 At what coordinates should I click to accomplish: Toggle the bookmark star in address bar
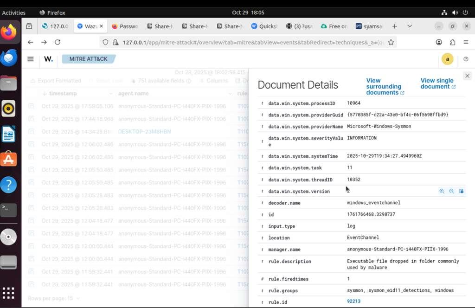391,42
